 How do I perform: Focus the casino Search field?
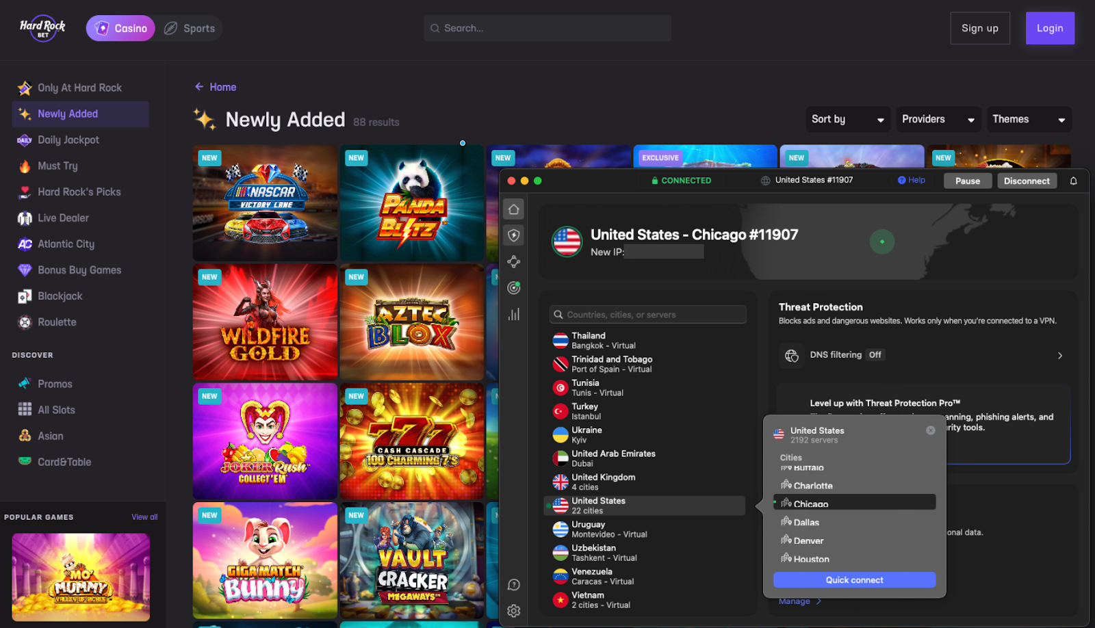(x=547, y=28)
